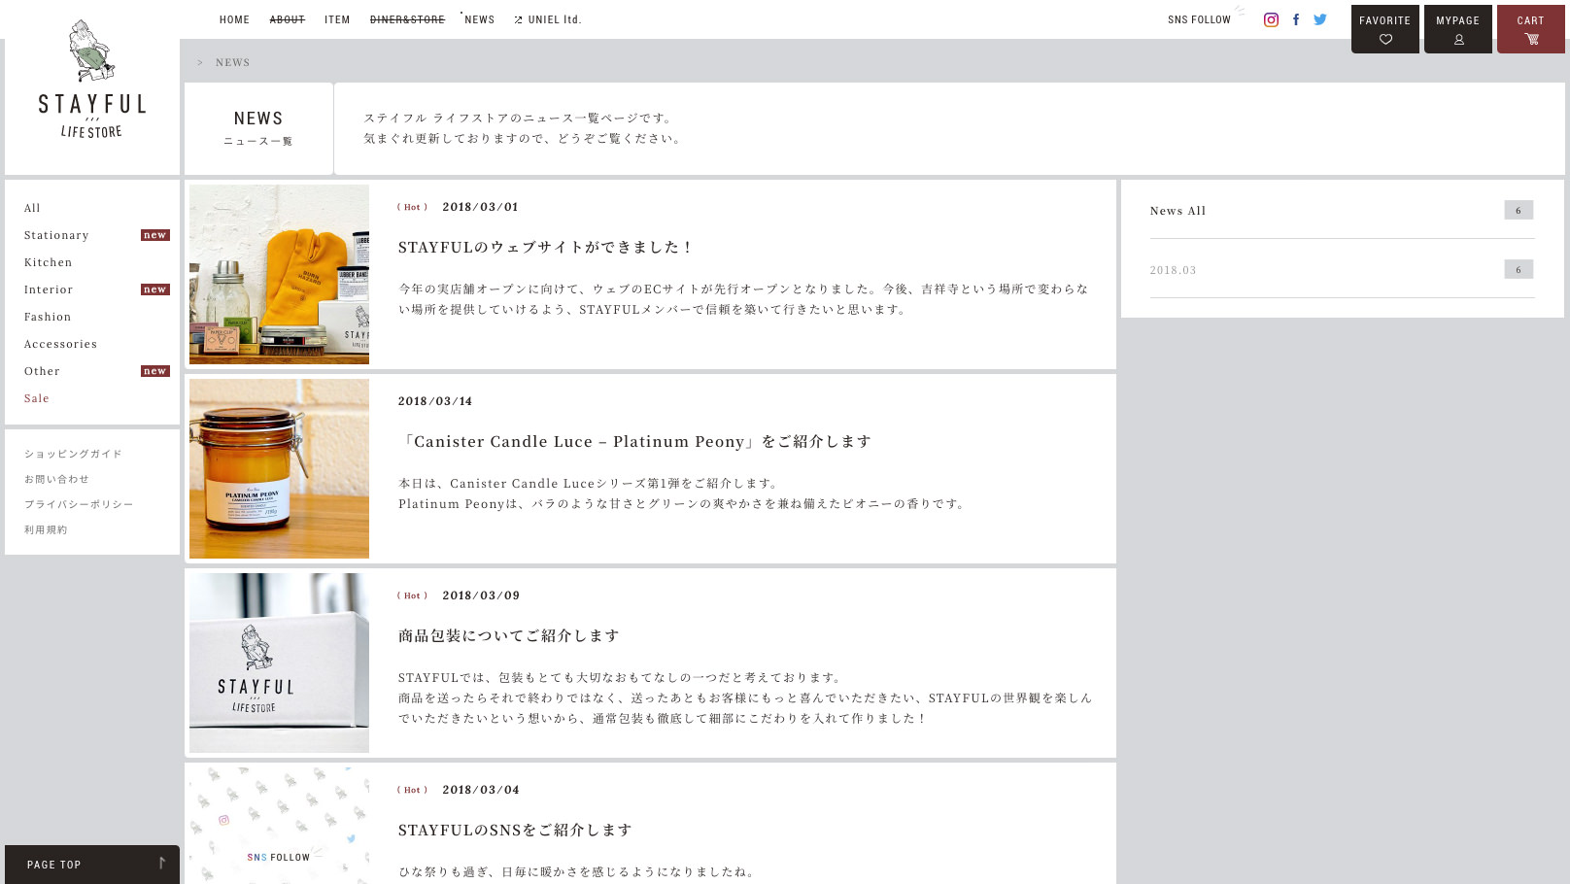Open the ITEM menu item
This screenshot has width=1570, height=884.
point(337,19)
